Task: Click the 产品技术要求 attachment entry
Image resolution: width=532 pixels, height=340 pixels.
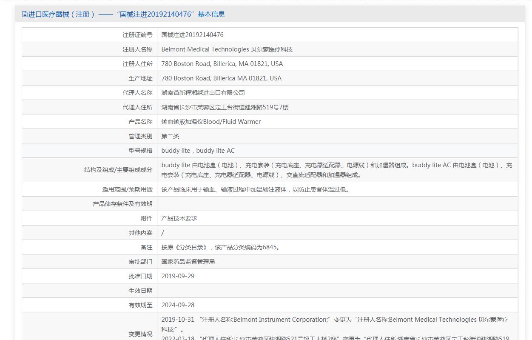Action: [x=179, y=218]
